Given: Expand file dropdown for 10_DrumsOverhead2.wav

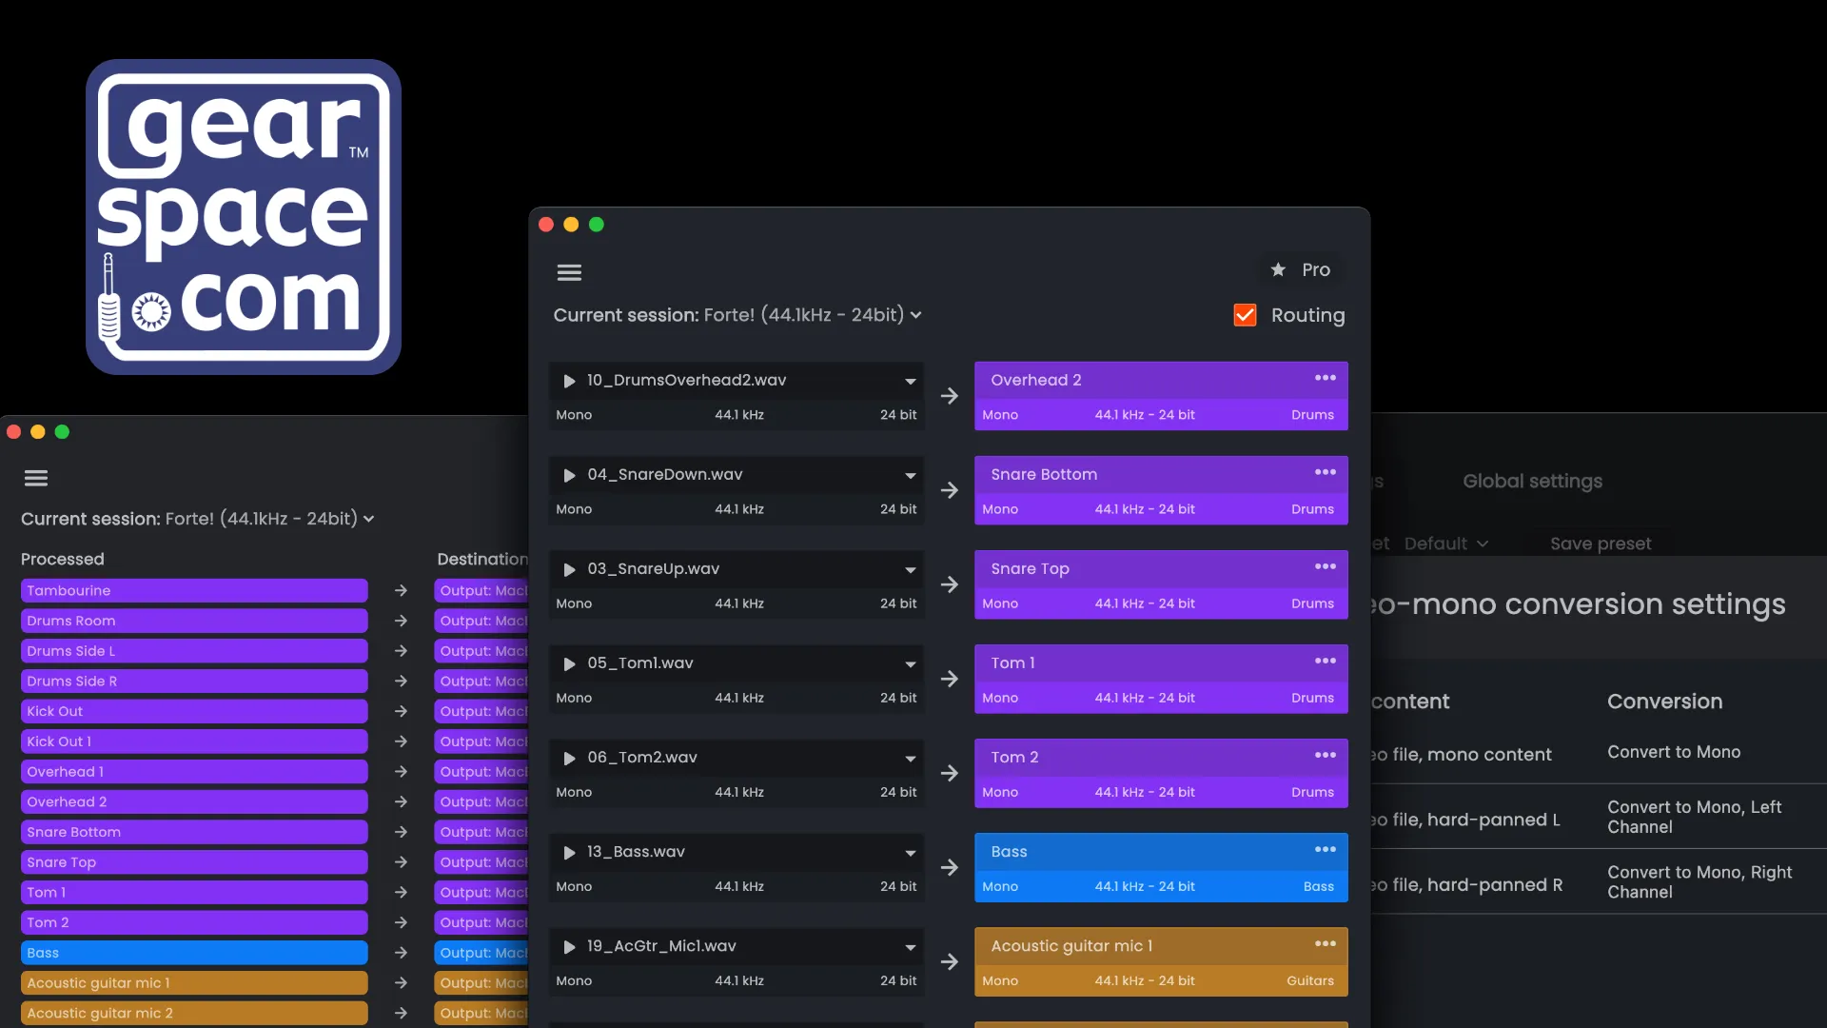Looking at the screenshot, I should pos(911,382).
